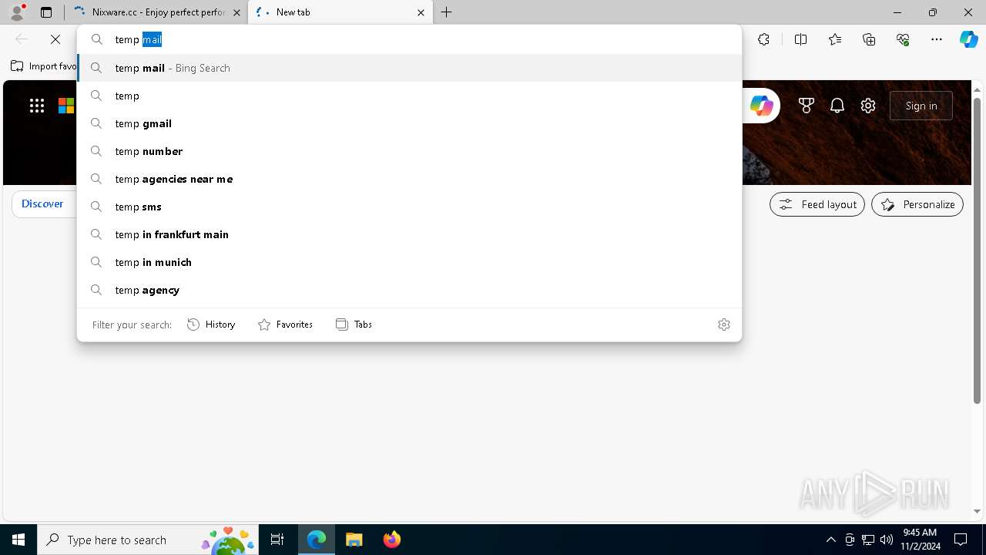Pick the 'temp sms' suggestion
The width and height of the screenshot is (986, 555).
tap(409, 207)
